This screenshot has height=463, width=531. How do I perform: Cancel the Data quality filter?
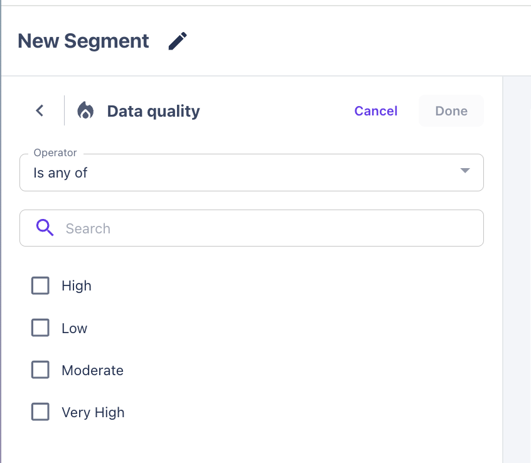[x=375, y=111]
